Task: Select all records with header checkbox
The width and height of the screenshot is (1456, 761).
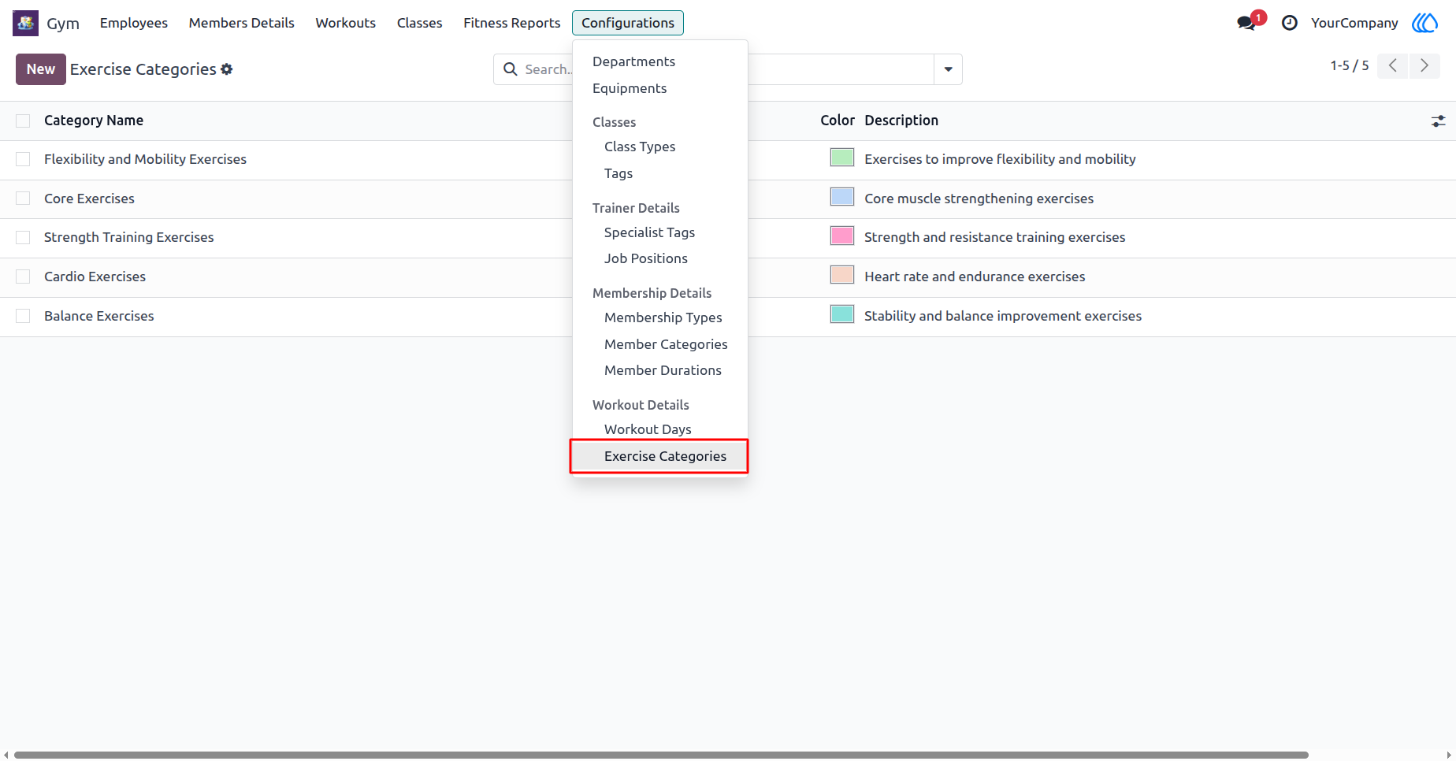Action: [x=23, y=121]
